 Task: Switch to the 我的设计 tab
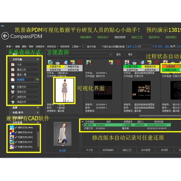(103, 37)
